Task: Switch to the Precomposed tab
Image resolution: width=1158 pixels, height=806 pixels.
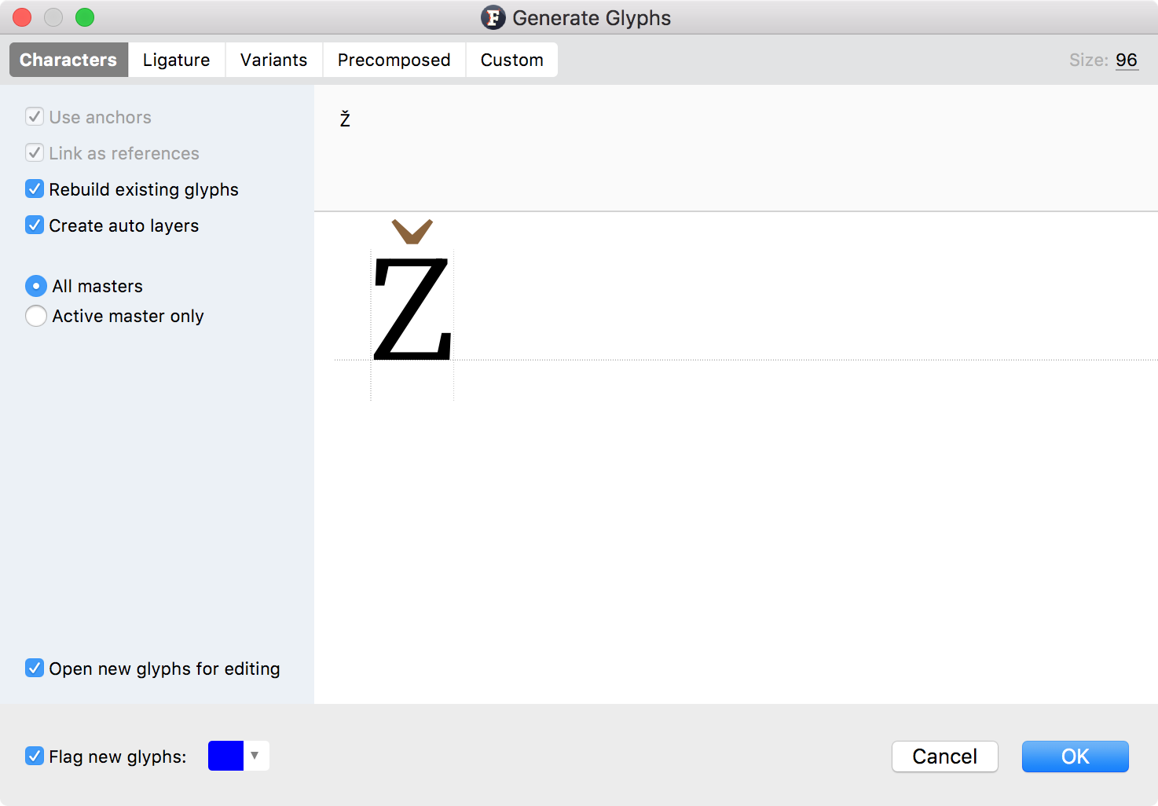Action: point(394,60)
